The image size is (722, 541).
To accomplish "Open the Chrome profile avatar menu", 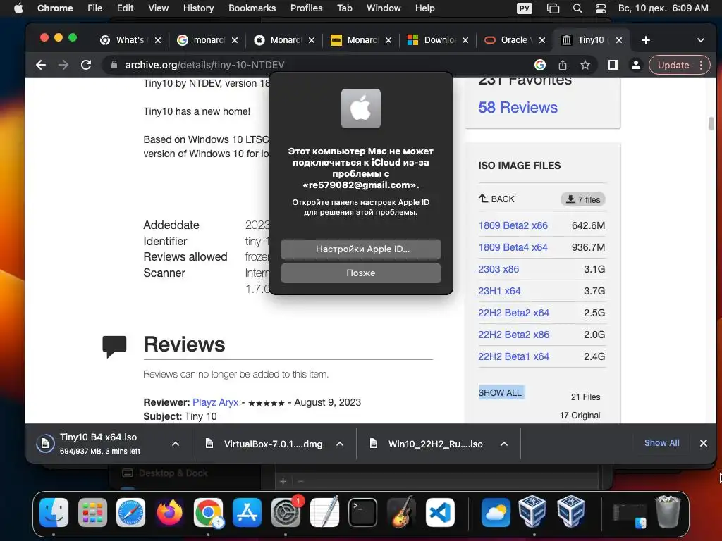I will point(636,65).
